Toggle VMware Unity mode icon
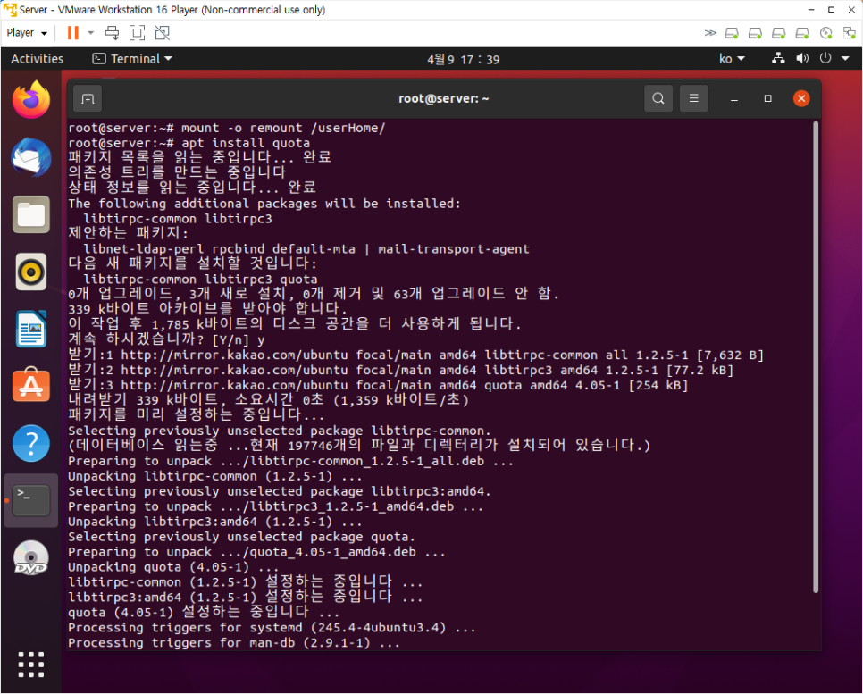863x694 pixels. [163, 33]
